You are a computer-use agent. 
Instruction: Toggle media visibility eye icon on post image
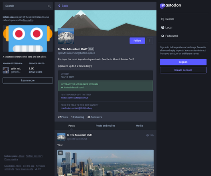61,153
